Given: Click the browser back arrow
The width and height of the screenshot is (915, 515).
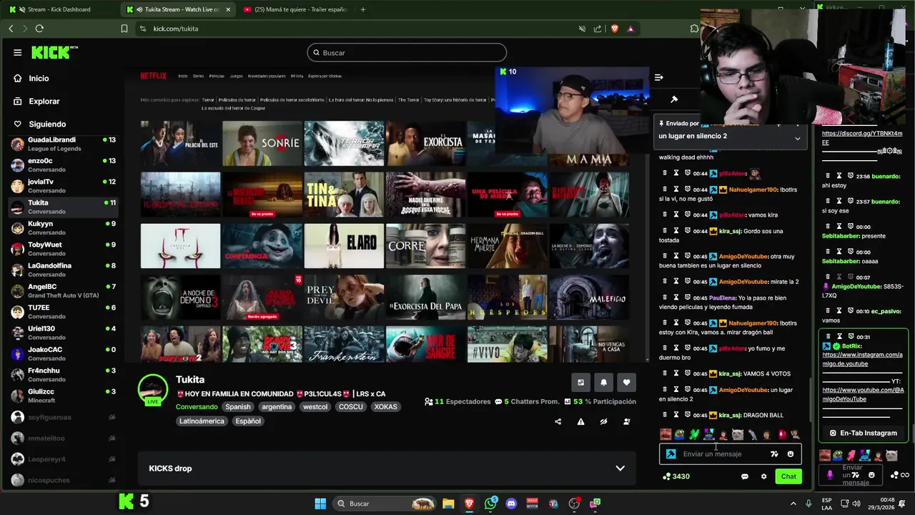Looking at the screenshot, I should (x=11, y=29).
